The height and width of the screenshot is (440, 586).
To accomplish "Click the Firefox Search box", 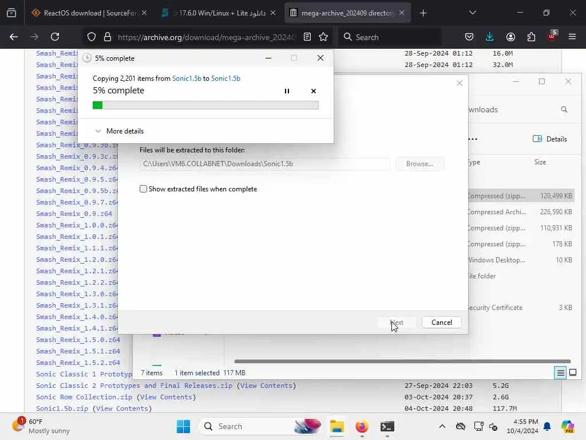I will click(390, 37).
